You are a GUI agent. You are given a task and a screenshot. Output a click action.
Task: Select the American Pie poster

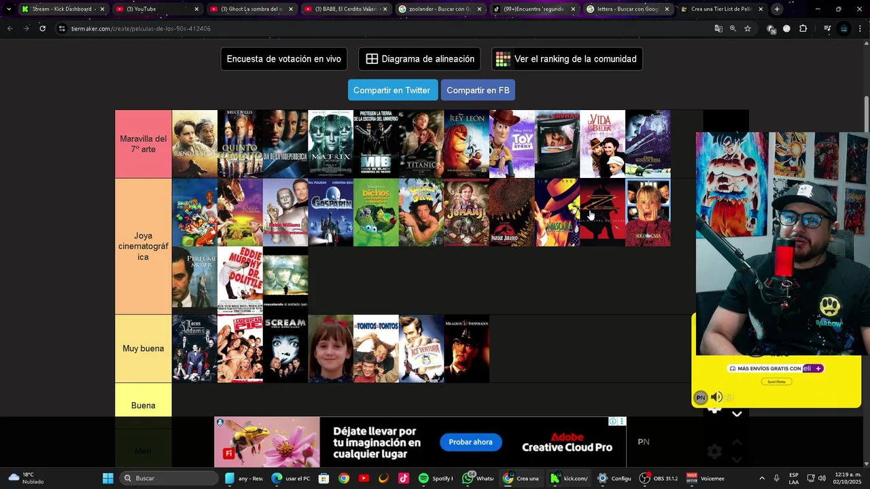point(240,348)
